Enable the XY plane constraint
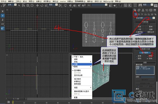The image size is (158, 104). point(3,24)
